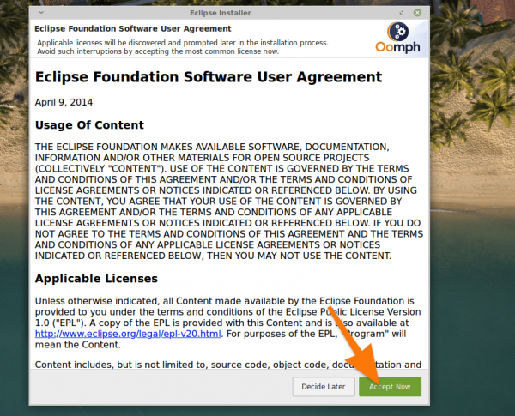The height and width of the screenshot is (416, 515).
Task: Click the Accept Now button
Action: [390, 387]
